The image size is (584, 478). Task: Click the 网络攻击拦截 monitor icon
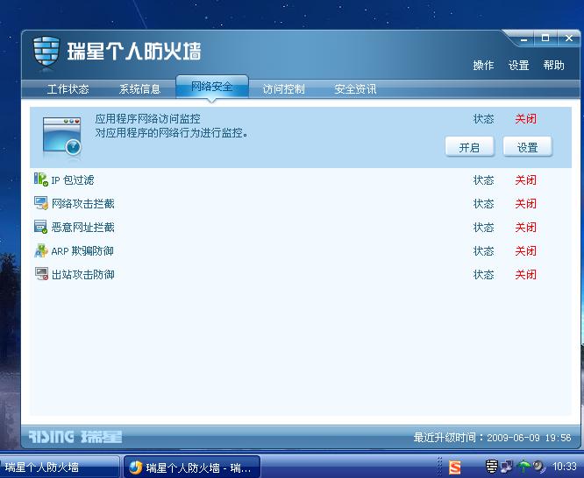41,203
